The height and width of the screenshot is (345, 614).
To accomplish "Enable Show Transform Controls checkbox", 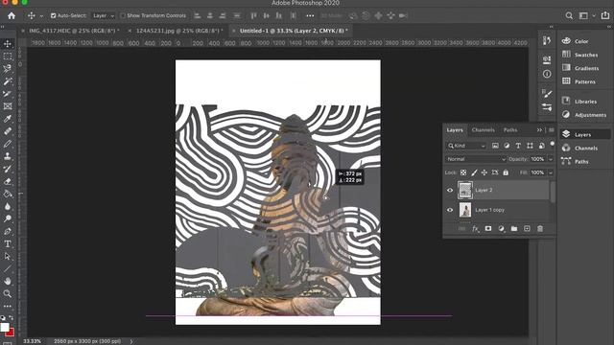I will click(123, 15).
